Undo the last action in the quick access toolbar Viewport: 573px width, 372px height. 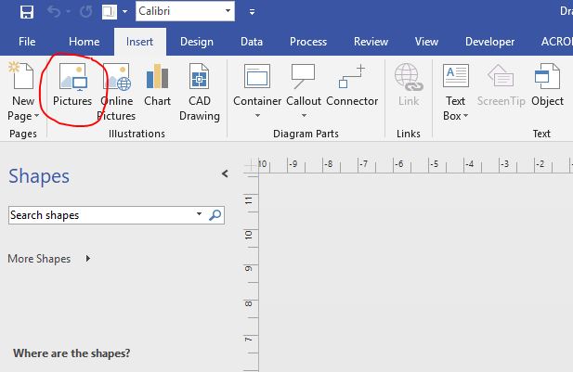tap(54, 12)
